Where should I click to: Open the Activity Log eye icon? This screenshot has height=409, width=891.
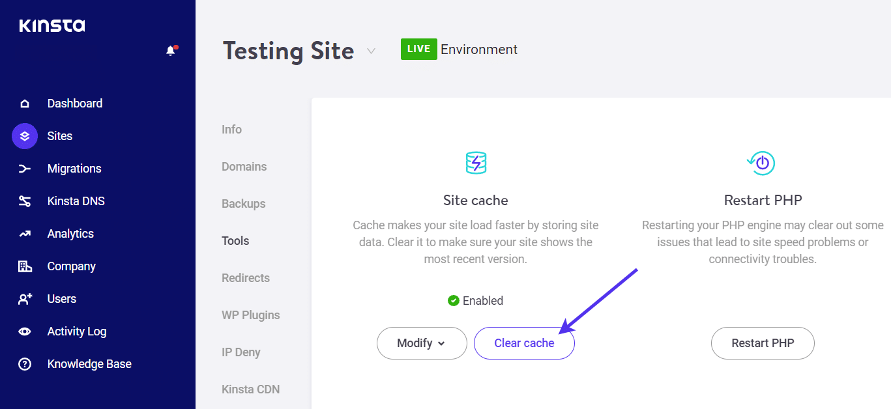click(24, 331)
